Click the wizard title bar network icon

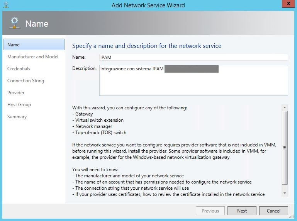coord(6,5)
